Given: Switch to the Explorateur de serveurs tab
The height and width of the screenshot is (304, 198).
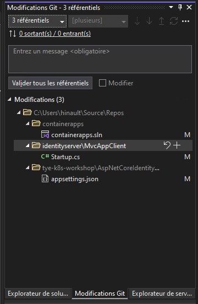Looking at the screenshot, I should click(162, 294).
